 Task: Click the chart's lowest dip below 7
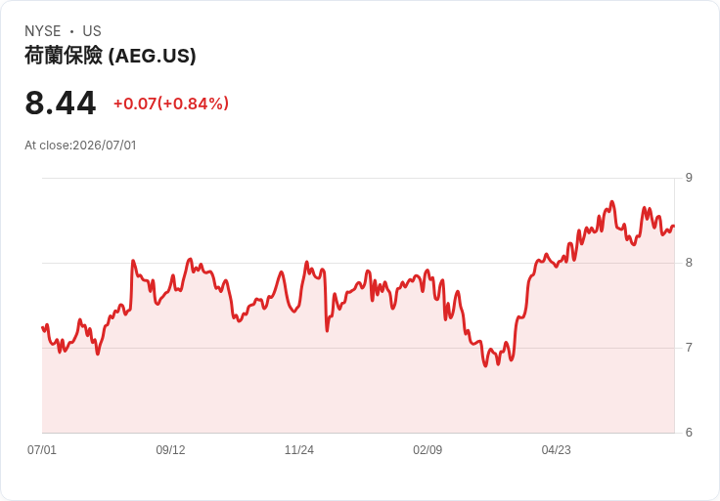[x=486, y=366]
